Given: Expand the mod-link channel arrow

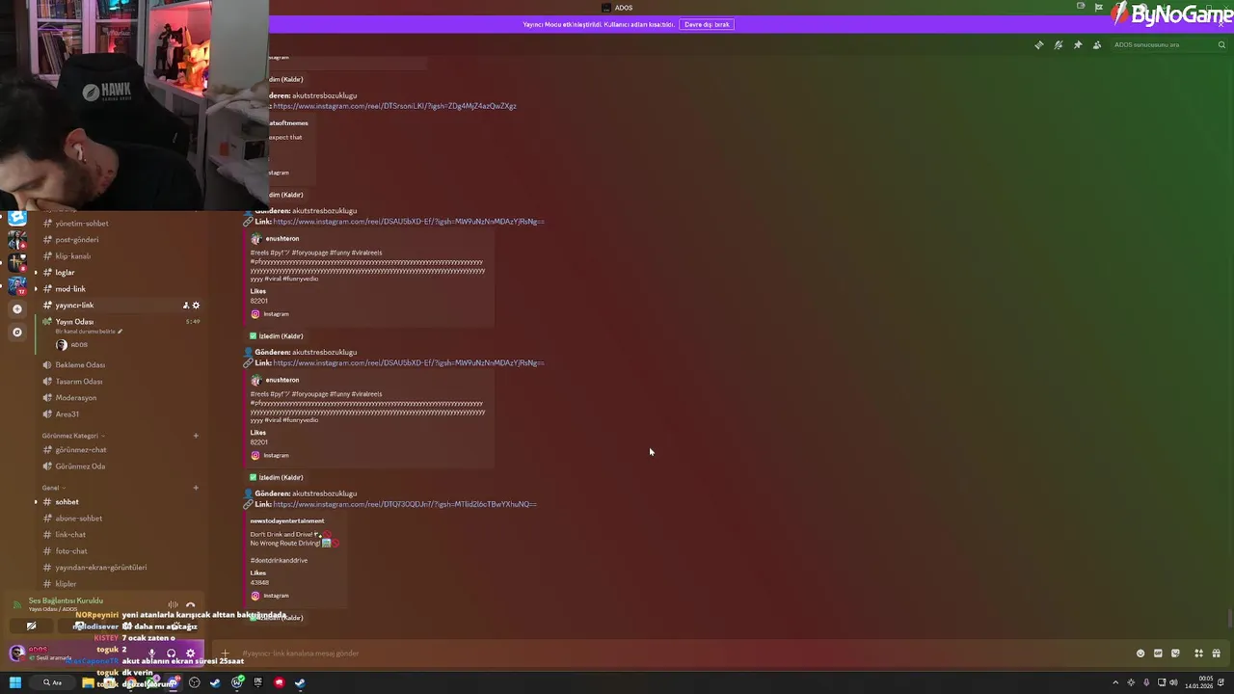Looking at the screenshot, I should pos(36,289).
